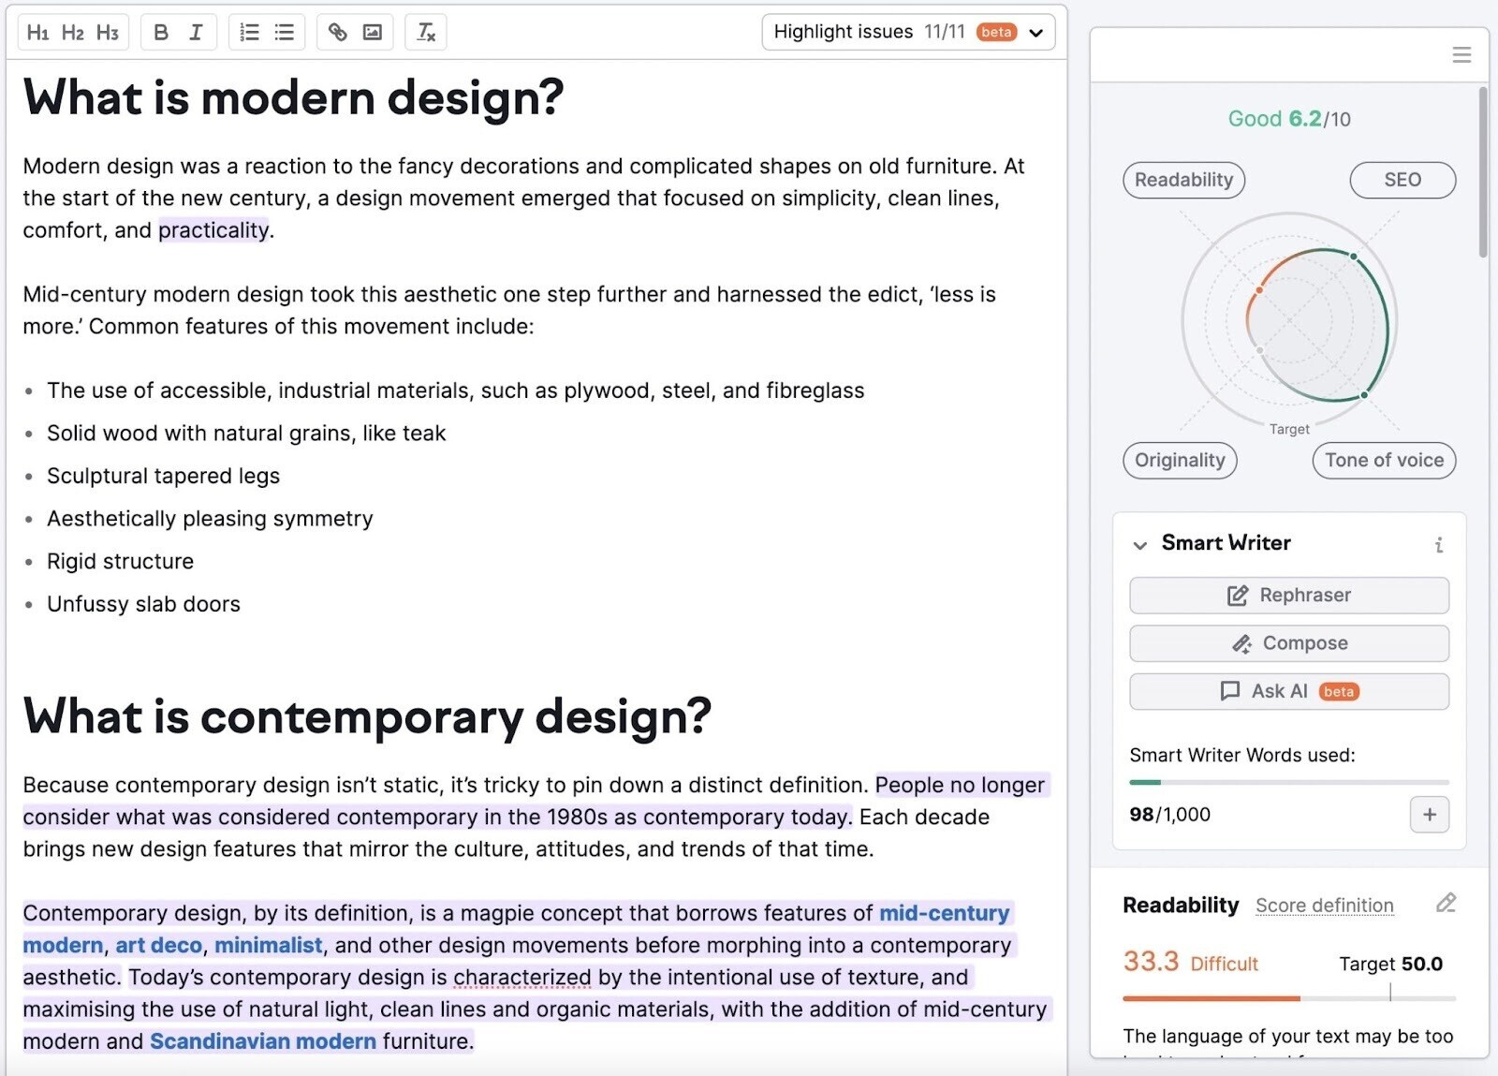Clear text formatting with the Tx icon

pyautogui.click(x=425, y=32)
